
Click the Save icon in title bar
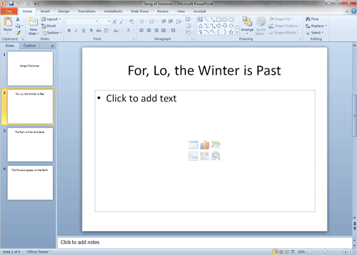pos(11,3)
